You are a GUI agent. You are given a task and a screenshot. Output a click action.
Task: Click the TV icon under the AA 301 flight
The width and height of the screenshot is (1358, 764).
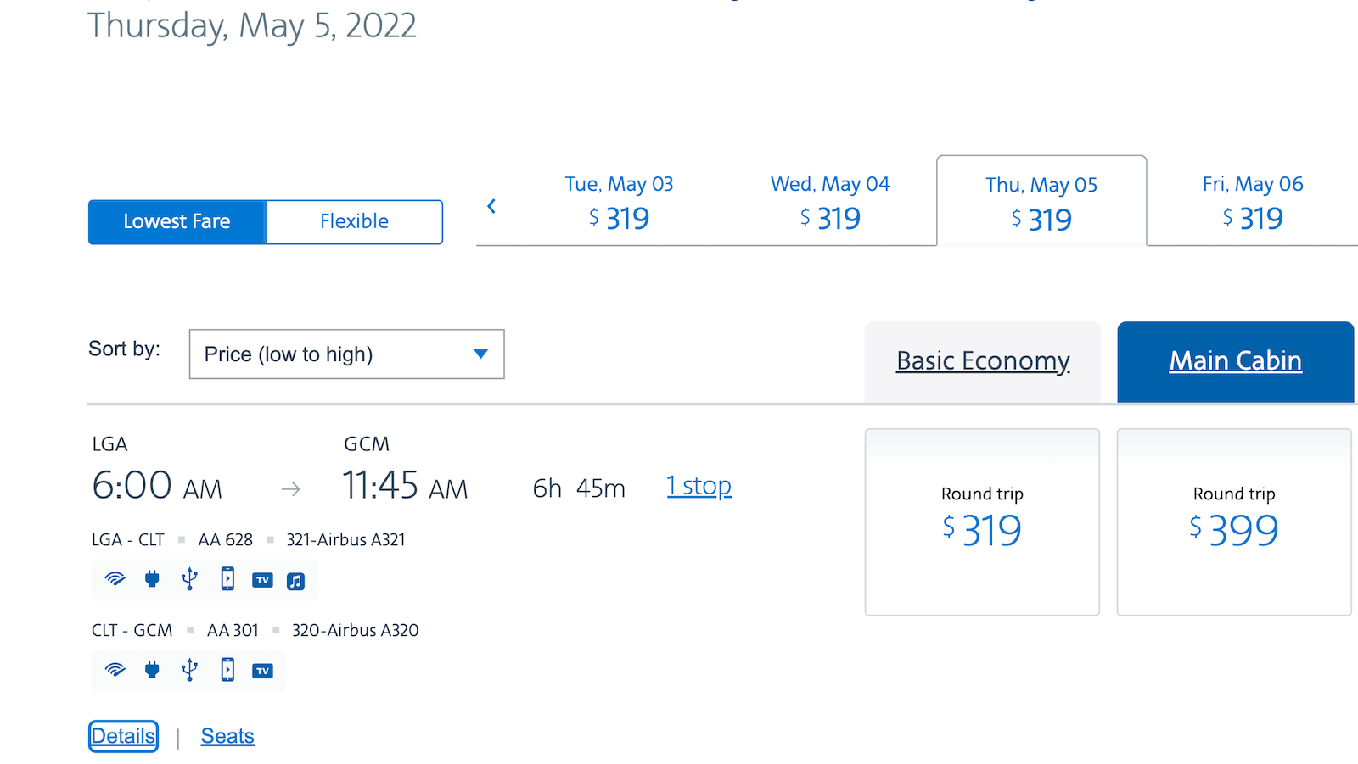pos(262,670)
